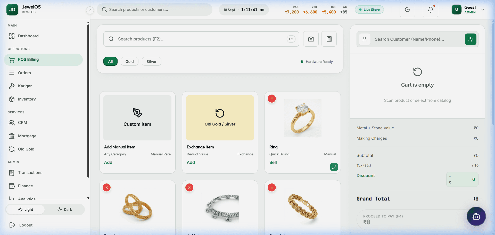Edit the Ring product with pencil icon
This screenshot has width=495, height=235.
334,167
